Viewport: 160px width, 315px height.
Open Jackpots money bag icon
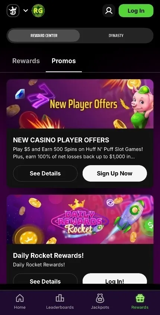click(100, 298)
